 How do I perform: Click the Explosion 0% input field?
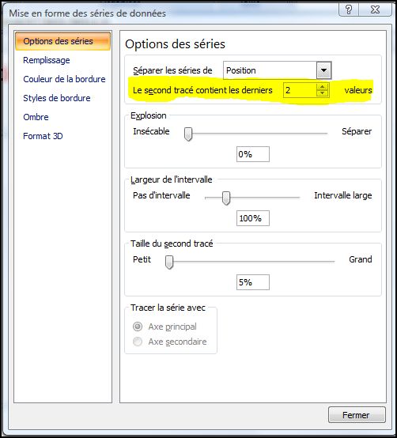(253, 154)
